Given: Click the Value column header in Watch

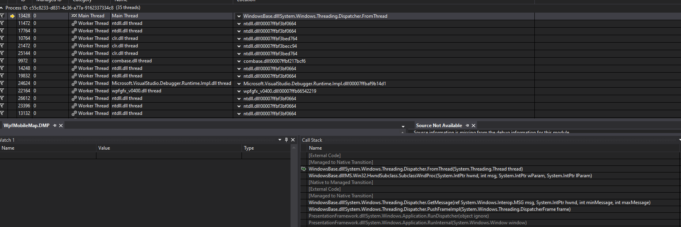Looking at the screenshot, I should coord(169,148).
